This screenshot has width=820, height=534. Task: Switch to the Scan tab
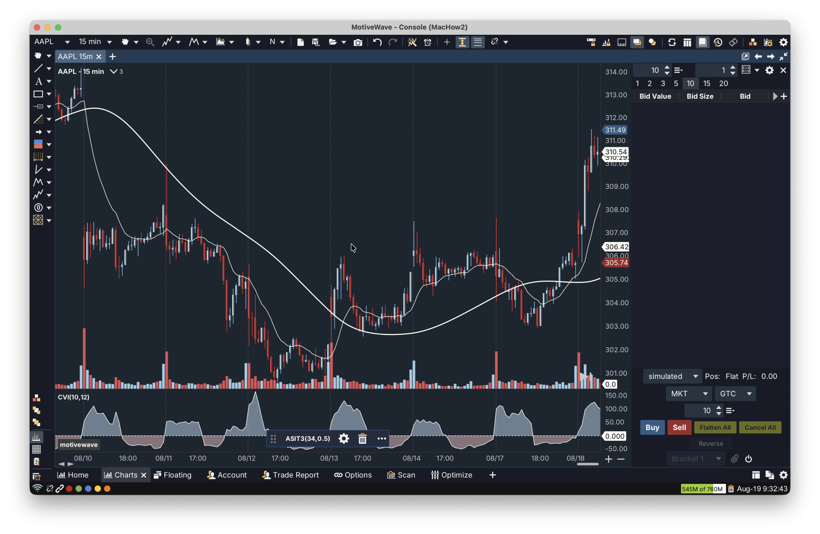[401, 475]
